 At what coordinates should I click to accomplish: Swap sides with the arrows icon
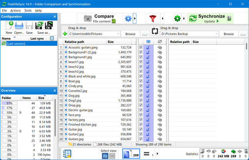[x=155, y=31]
